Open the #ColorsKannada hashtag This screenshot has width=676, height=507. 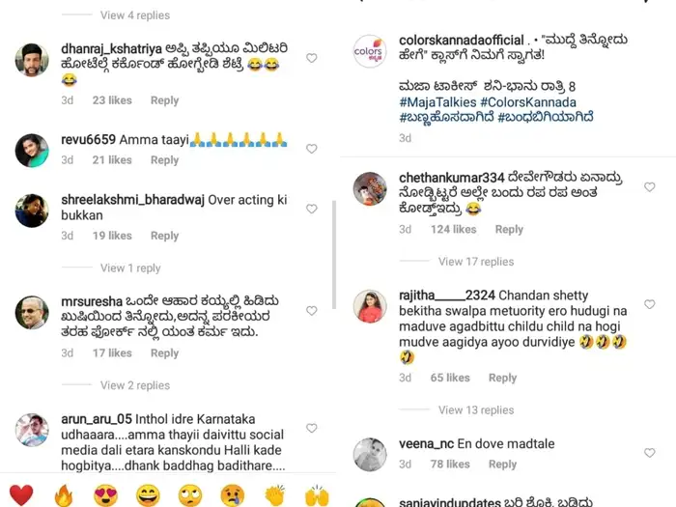528,102
